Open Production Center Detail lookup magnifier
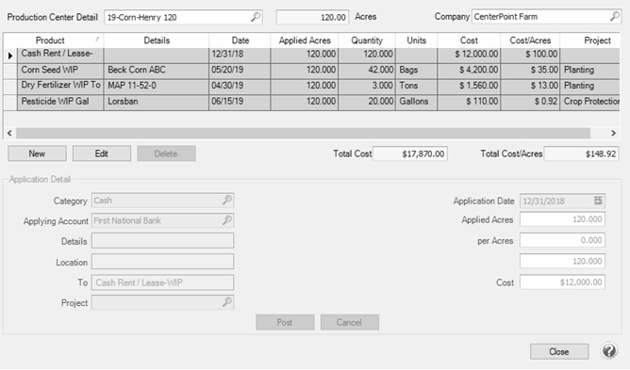This screenshot has width=630, height=370. click(x=256, y=17)
